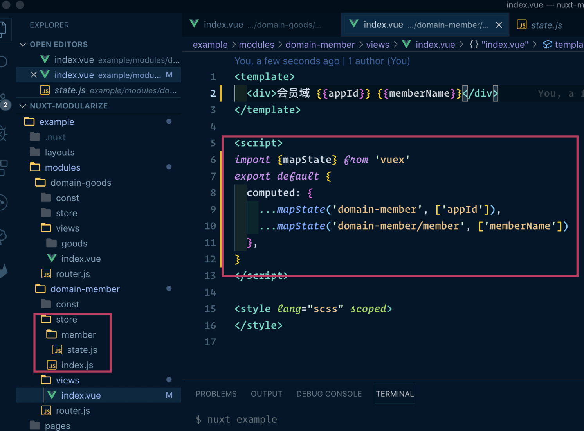The width and height of the screenshot is (584, 431).
Task: Click the folder icon of the goods folder
Action: pos(52,243)
